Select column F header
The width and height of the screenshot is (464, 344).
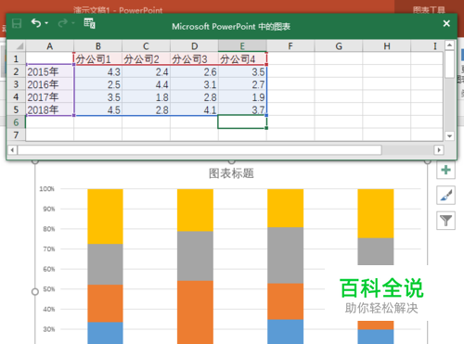click(290, 46)
